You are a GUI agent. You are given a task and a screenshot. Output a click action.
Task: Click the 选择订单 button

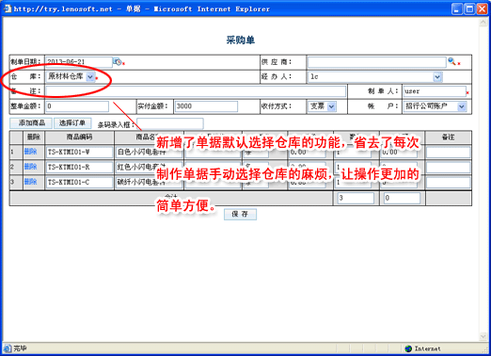point(72,122)
